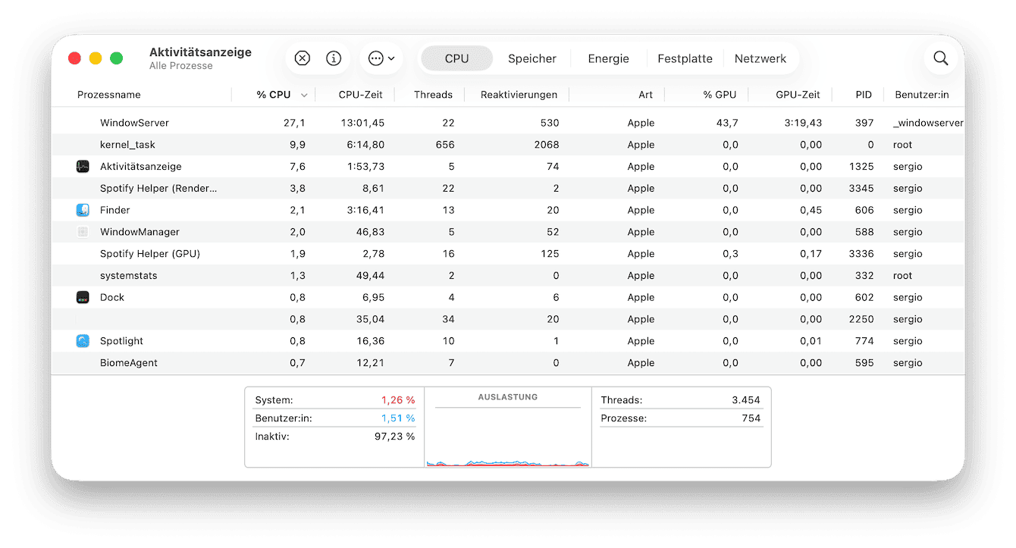Click the Spotlight icon beside its process name
The image size is (1016, 548).
coord(83,340)
